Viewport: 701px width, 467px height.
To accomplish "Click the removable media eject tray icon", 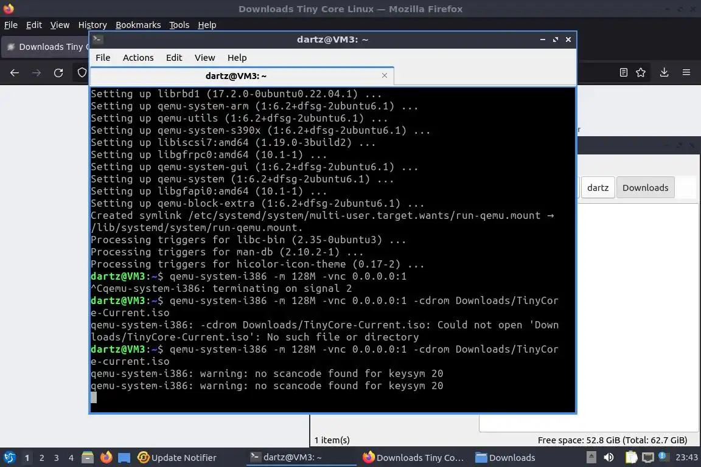I will pos(591,457).
